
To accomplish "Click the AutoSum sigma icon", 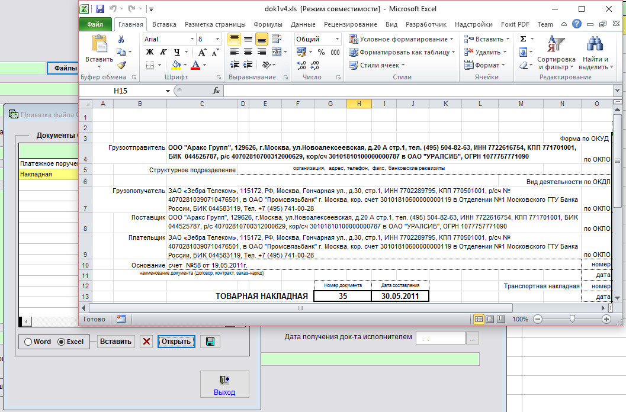I will (x=523, y=39).
